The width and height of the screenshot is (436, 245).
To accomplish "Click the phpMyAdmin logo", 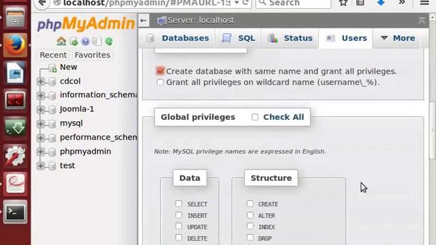I will click(86, 24).
